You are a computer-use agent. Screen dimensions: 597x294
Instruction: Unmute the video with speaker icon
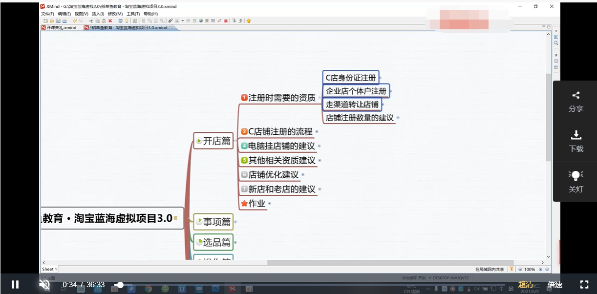44,284
